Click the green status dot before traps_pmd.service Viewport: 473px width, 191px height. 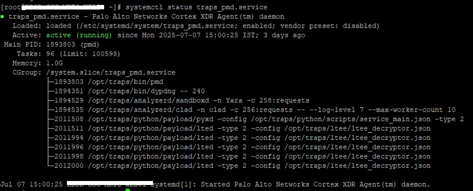(2, 17)
